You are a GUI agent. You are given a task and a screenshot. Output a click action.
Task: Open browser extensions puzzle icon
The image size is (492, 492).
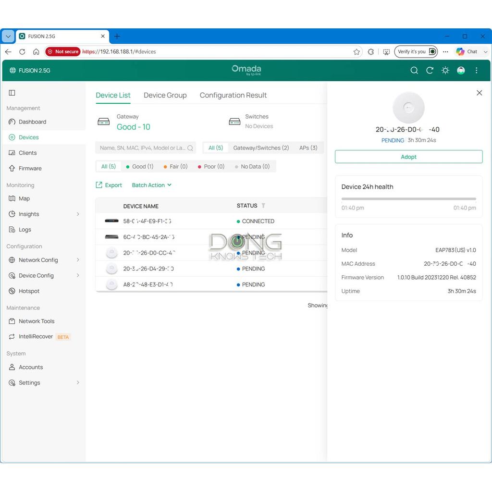pyautogui.click(x=370, y=52)
